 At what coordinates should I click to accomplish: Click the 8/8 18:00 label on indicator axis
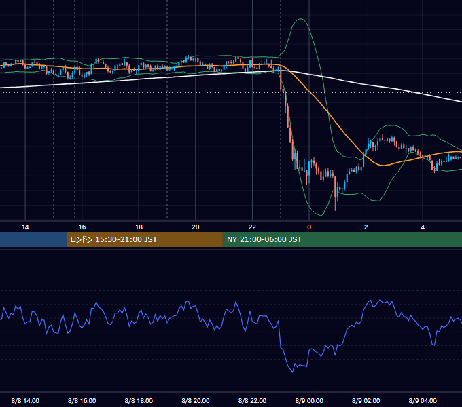click(139, 400)
